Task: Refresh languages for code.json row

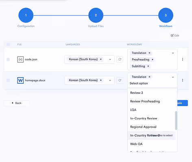Action: (120, 59)
